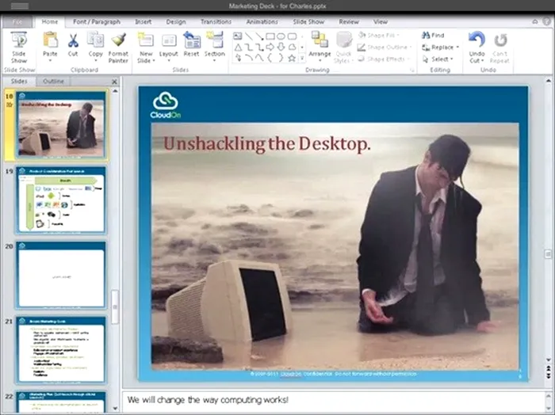Click the Copy icon in Clipboard group
This screenshot has height=415, width=555.
(x=95, y=41)
